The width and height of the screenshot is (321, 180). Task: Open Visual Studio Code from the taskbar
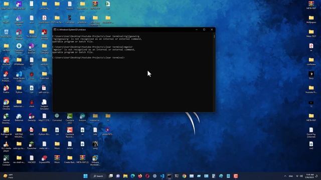pos(162,176)
